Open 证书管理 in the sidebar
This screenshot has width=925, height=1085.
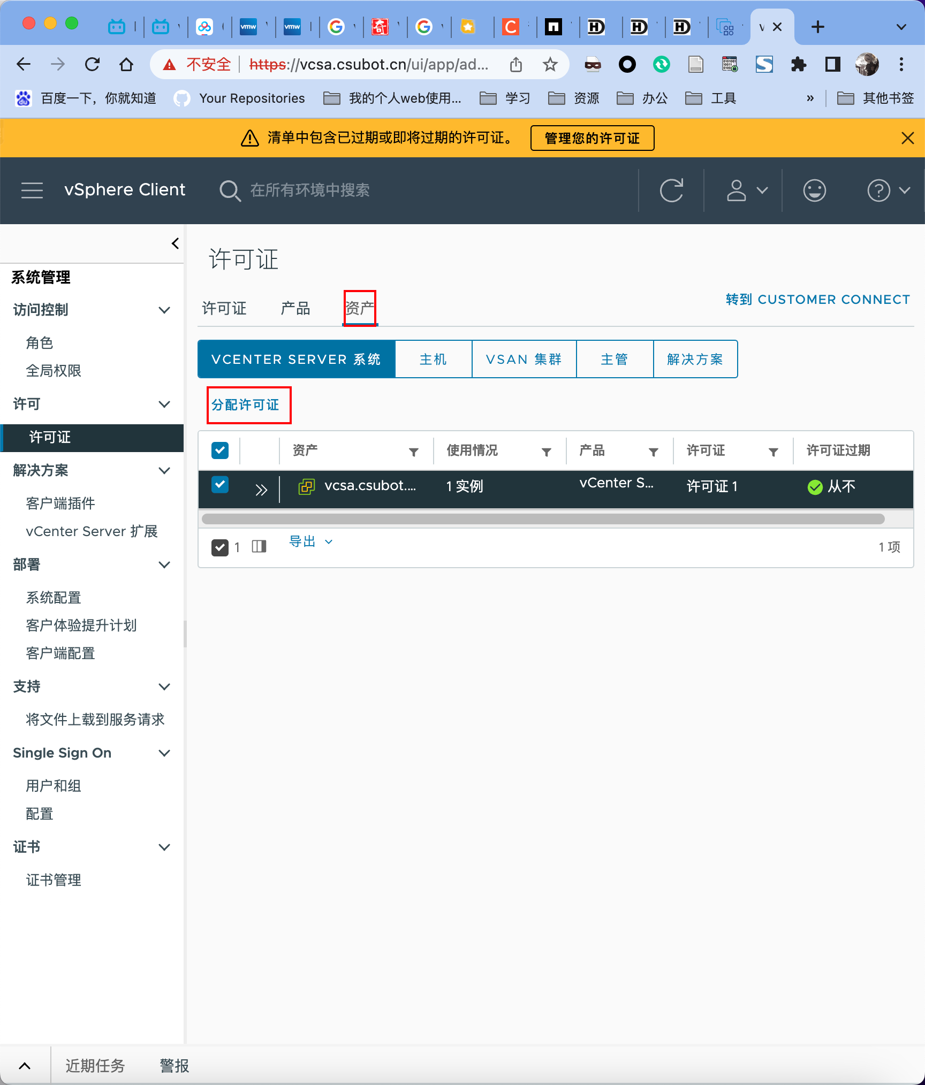pyautogui.click(x=54, y=880)
